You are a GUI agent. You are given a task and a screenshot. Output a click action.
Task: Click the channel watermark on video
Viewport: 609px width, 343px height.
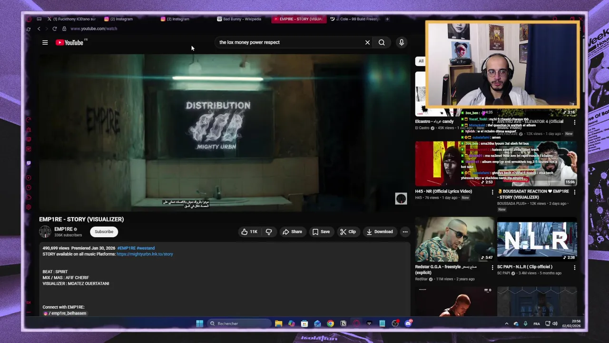pos(401,199)
